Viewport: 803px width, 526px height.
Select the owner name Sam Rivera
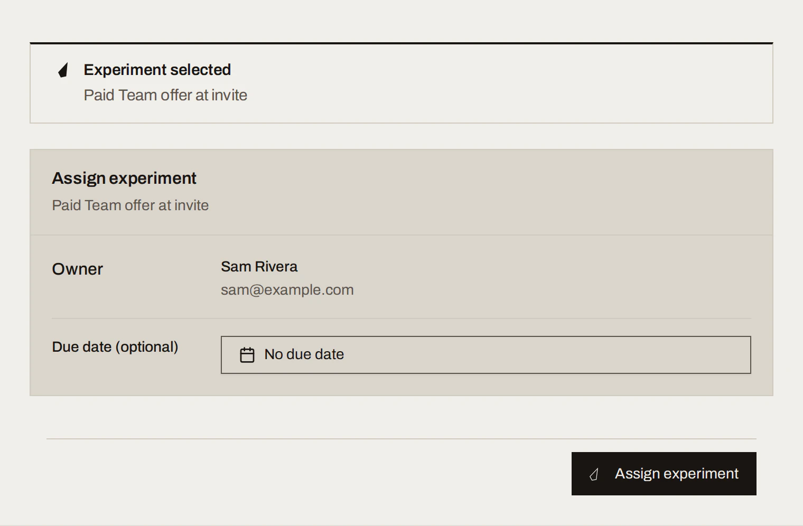259,267
